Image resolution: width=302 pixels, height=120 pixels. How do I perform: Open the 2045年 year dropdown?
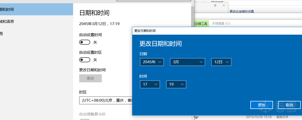click(x=152, y=62)
